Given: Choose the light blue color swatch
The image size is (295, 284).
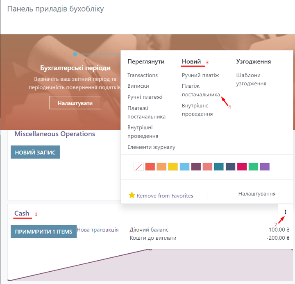Looking at the screenshot, I should (184, 167).
